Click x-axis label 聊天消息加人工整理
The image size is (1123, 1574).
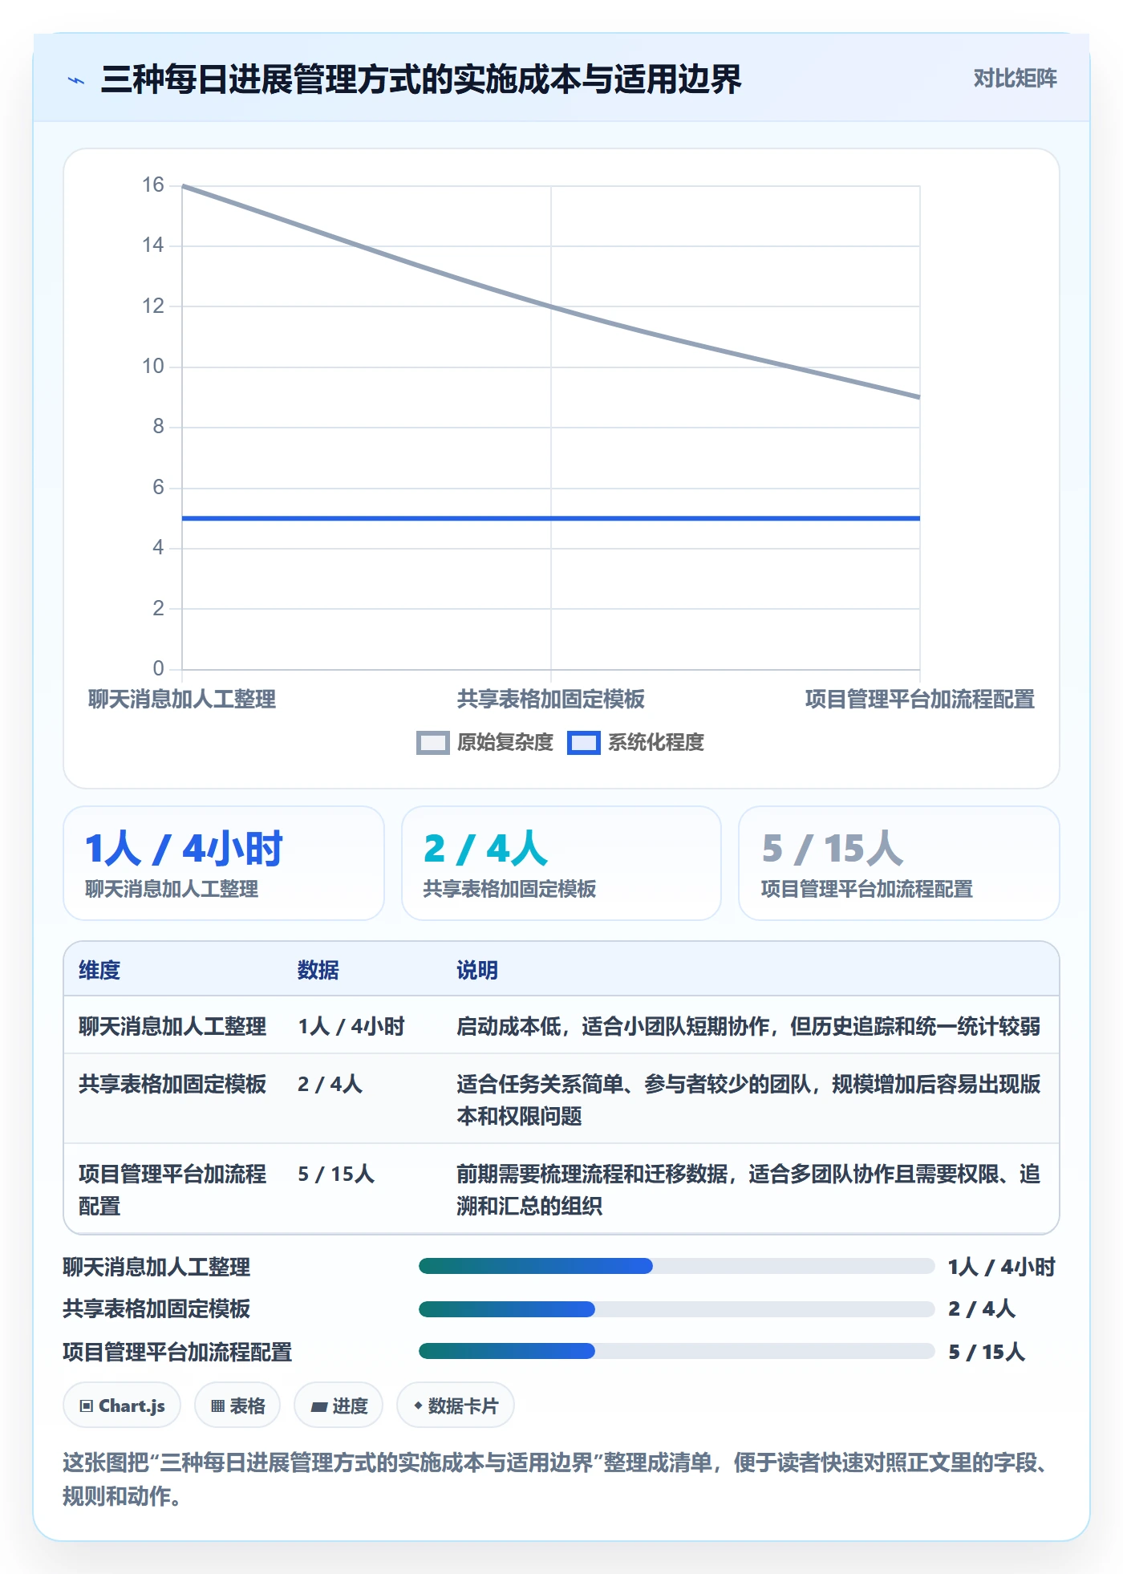(x=182, y=699)
